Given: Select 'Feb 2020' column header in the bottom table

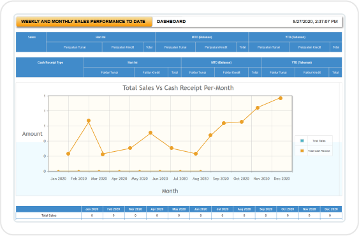Looking at the screenshot, I should 114,209.
